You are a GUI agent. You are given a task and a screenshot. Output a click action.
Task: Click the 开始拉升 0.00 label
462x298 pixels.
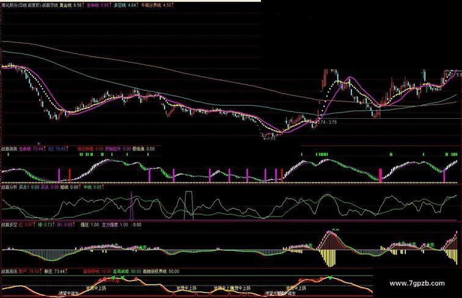[x=119, y=149]
